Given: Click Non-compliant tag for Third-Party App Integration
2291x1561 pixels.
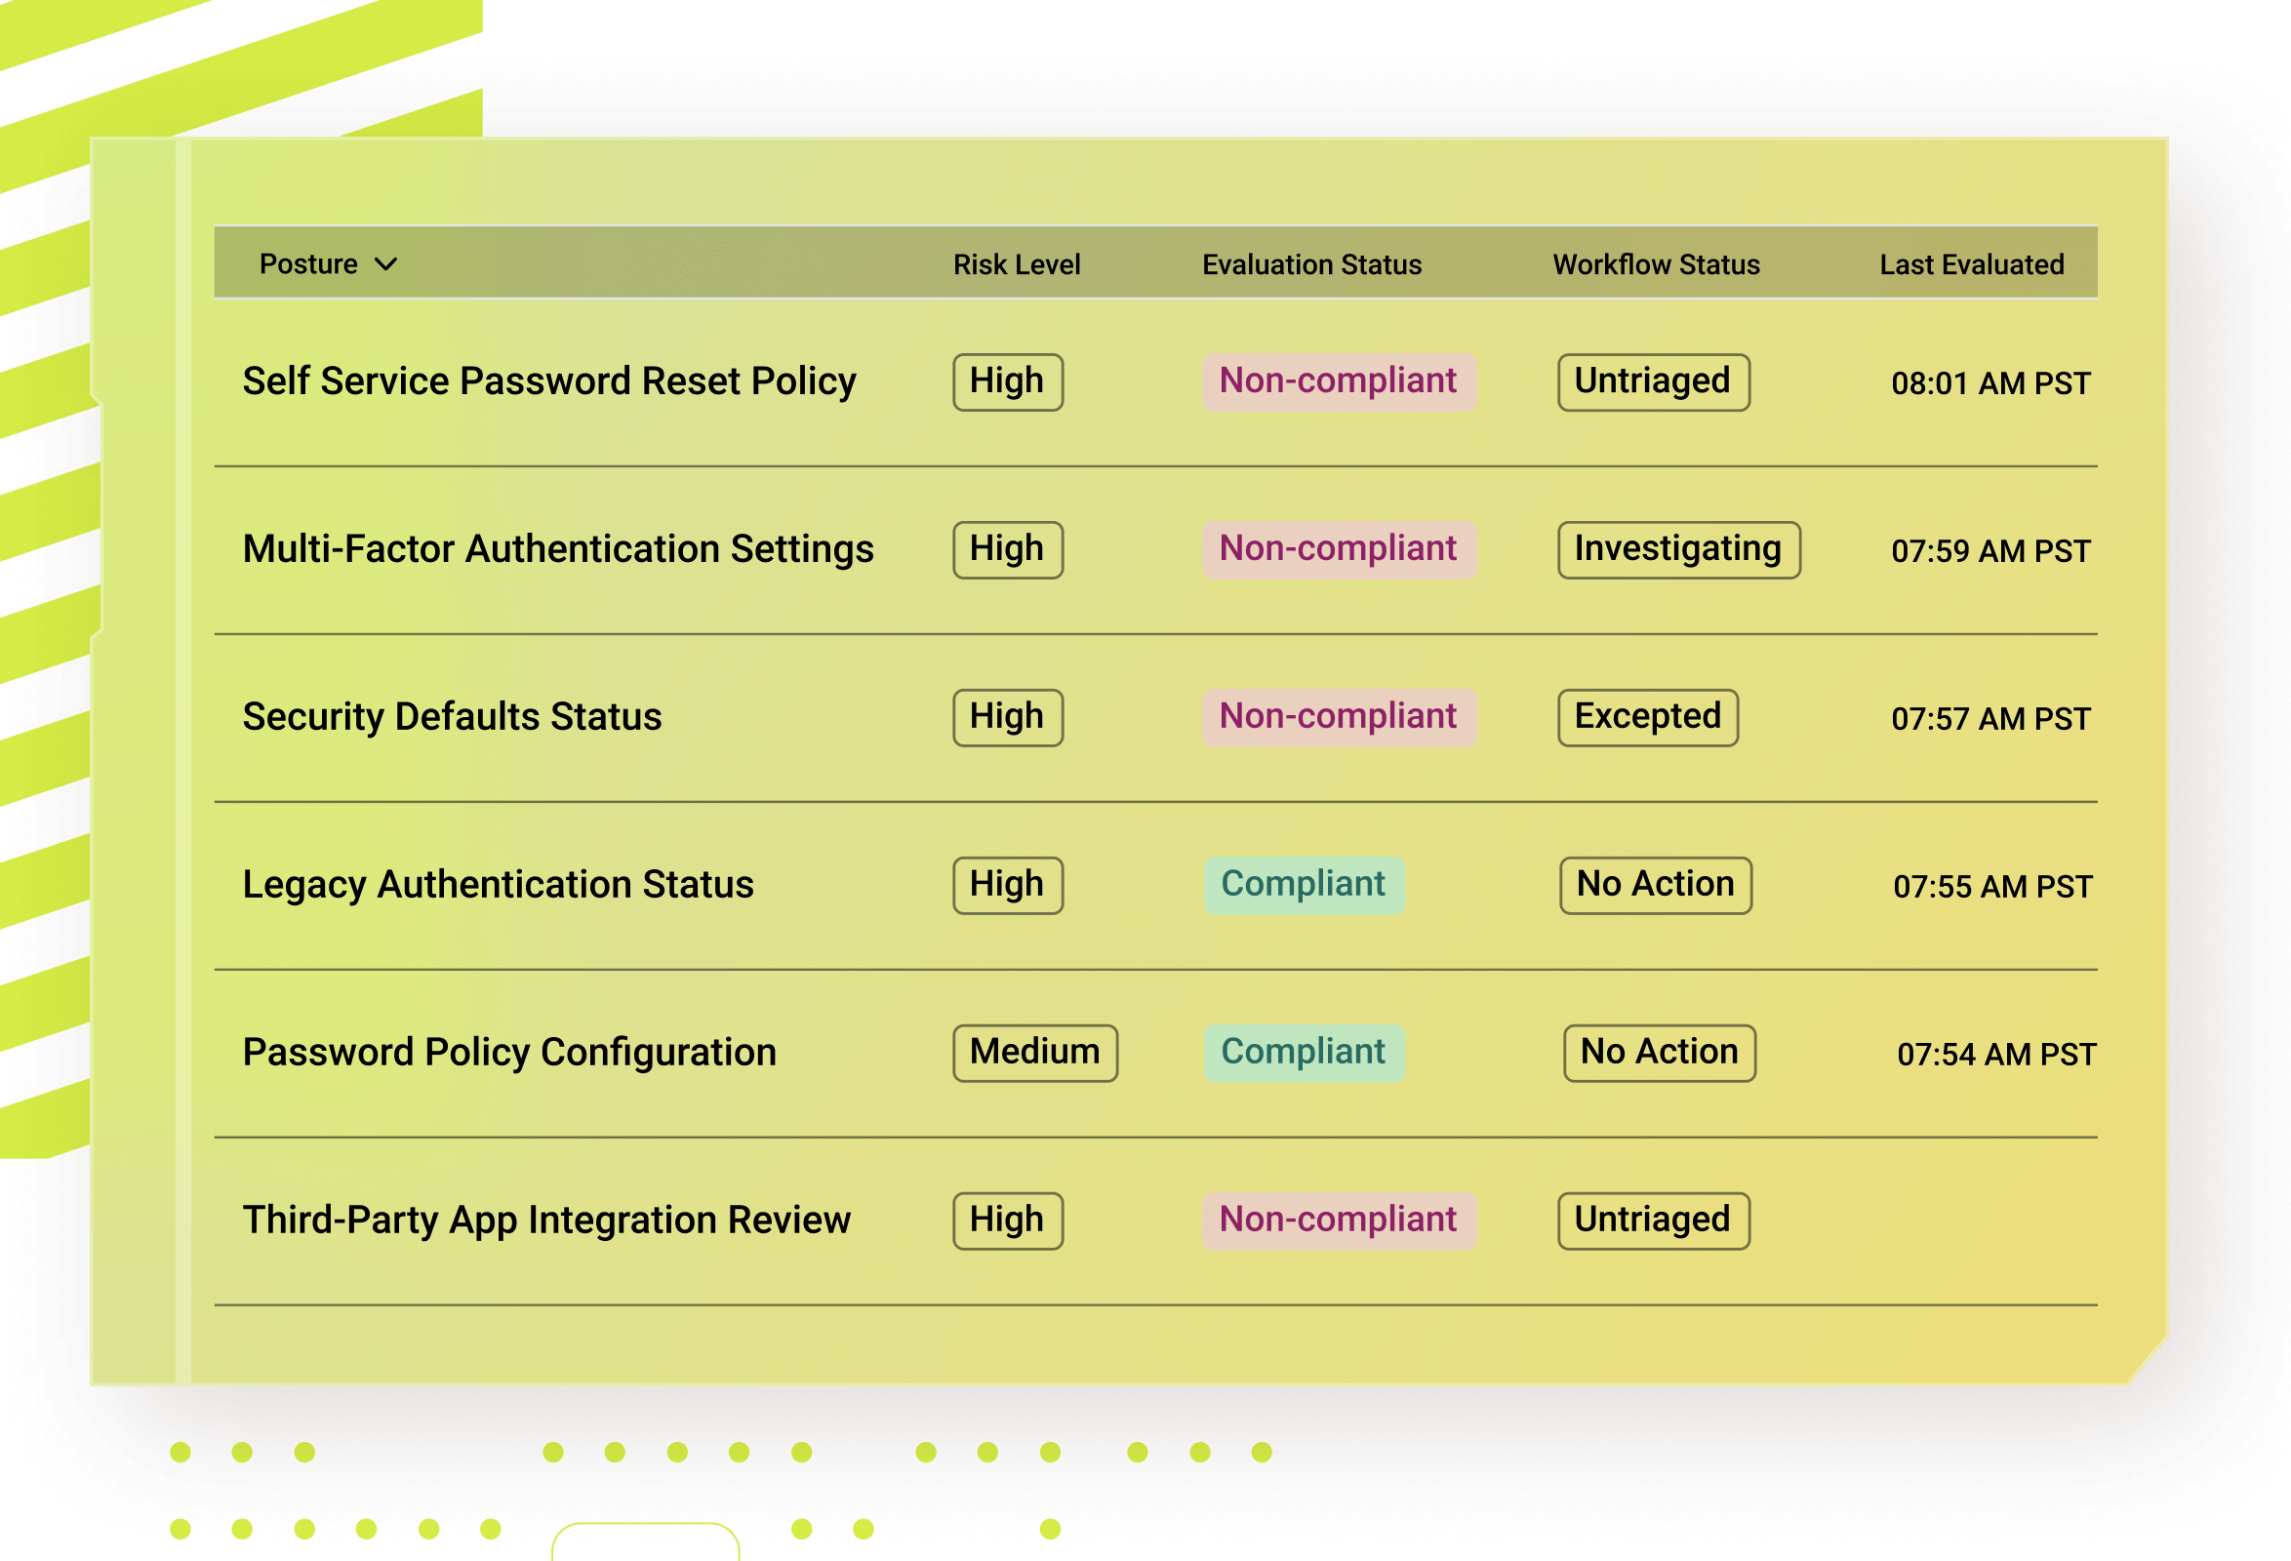Looking at the screenshot, I should pos(1339,1221).
